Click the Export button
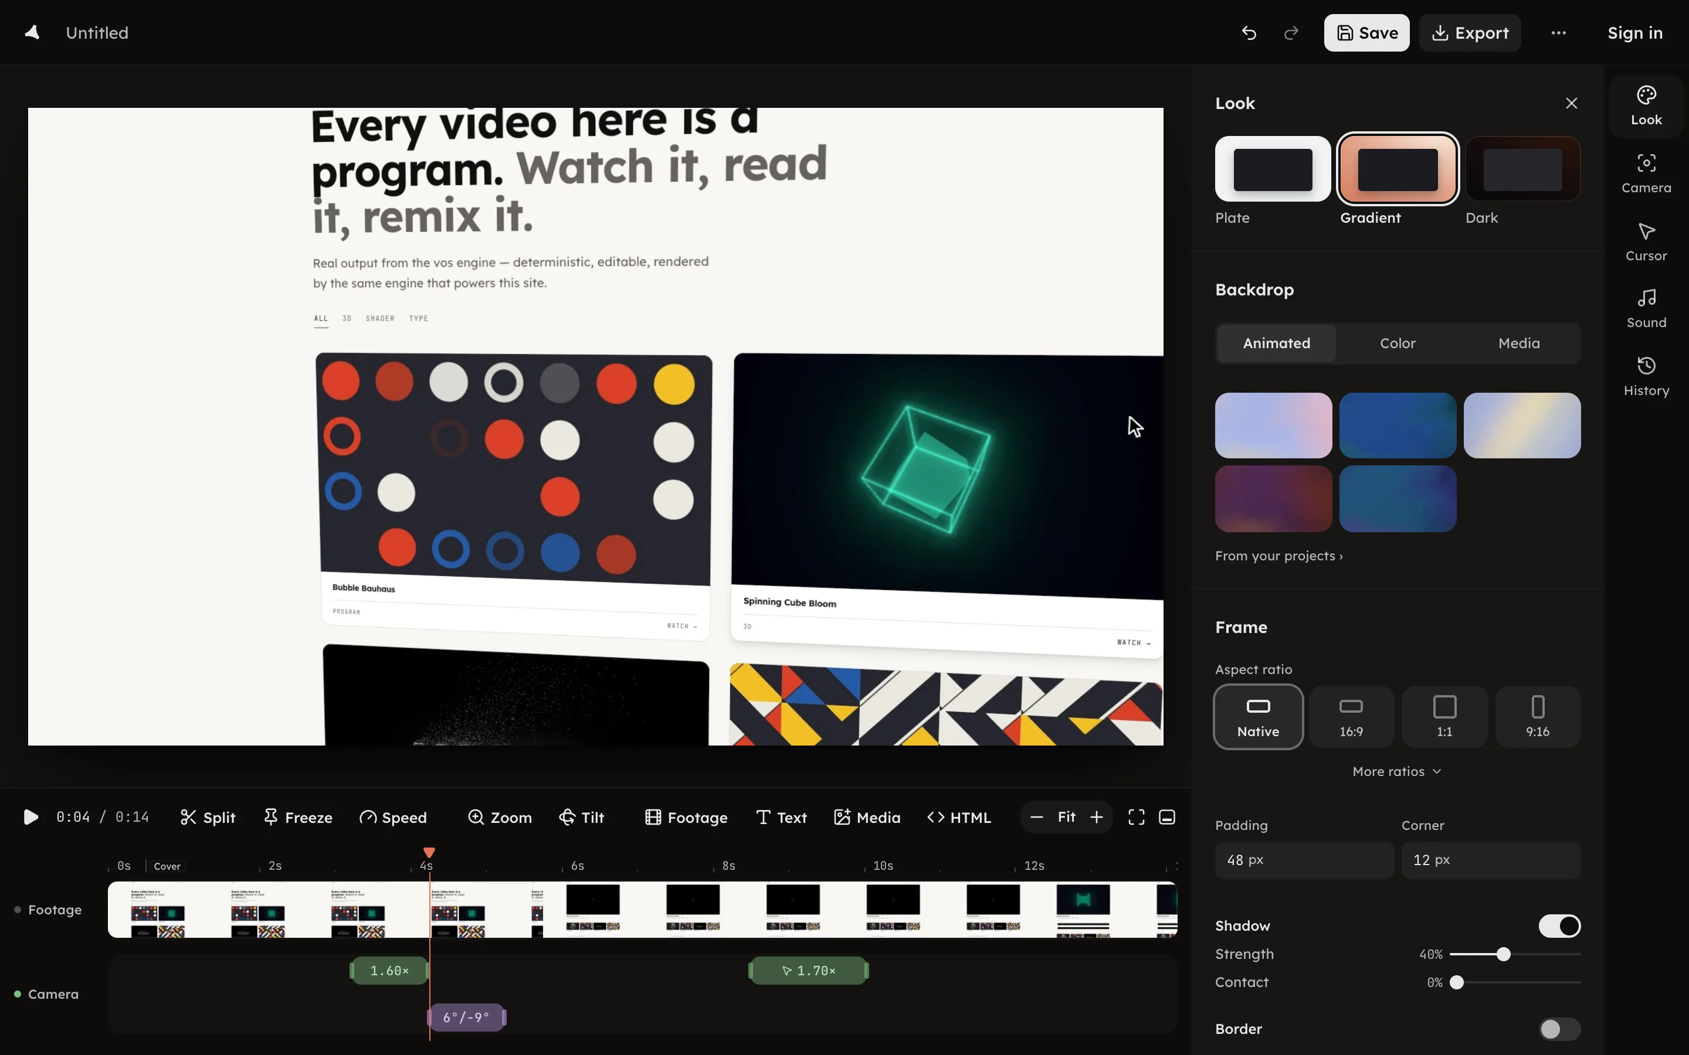Viewport: 1689px width, 1055px height. [1470, 33]
